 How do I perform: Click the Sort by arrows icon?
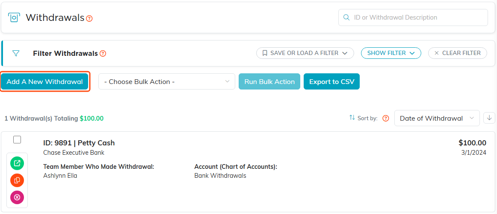(352, 118)
